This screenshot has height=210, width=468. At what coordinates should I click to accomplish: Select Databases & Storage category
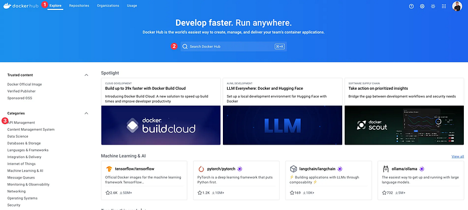pyautogui.click(x=24, y=143)
